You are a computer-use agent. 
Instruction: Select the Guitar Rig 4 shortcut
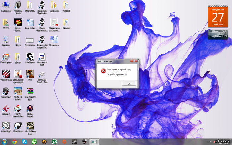click(6, 127)
